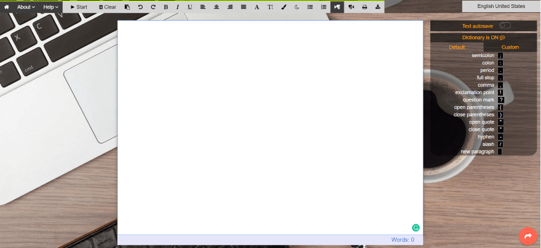Align text to the right
541x248 pixels.
pos(230,7)
